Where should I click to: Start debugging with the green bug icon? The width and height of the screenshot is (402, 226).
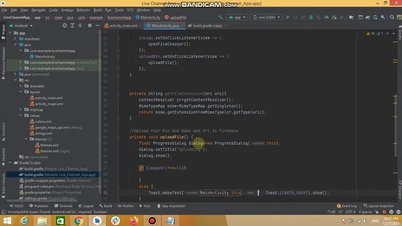tap(311, 17)
